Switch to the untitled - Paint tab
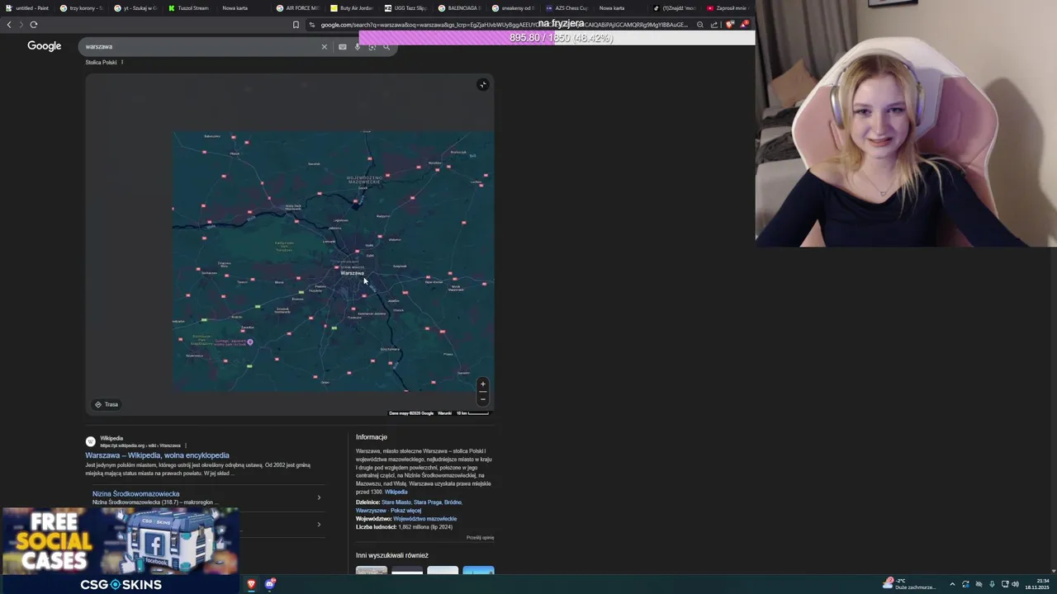Screen dimensions: 1057x594 27,8
